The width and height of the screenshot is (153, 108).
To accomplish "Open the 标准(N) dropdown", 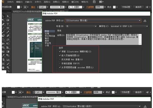I will pos(81,26).
